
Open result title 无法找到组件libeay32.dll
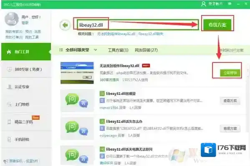[x=119, y=66]
